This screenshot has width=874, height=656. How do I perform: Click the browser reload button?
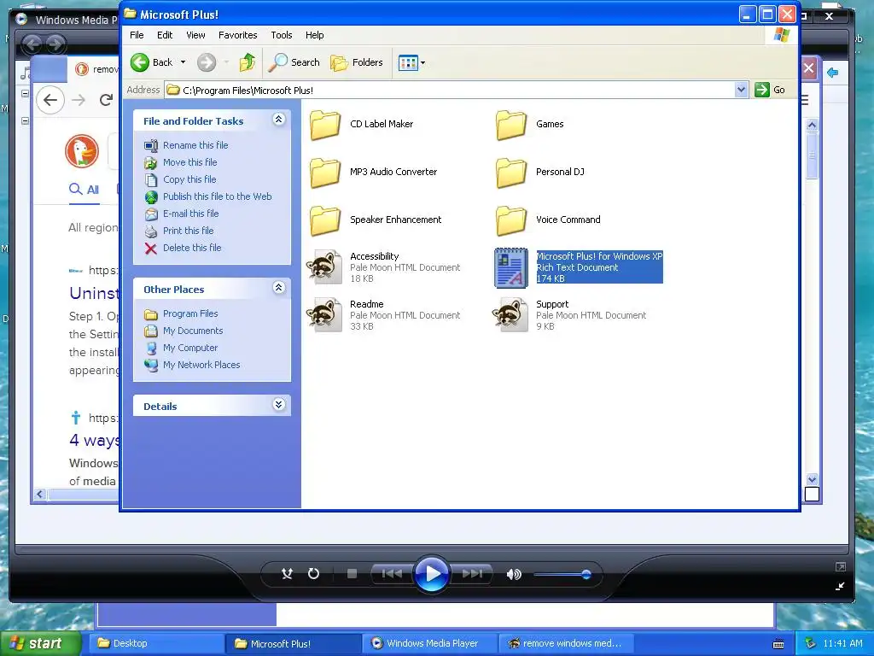[x=106, y=100]
